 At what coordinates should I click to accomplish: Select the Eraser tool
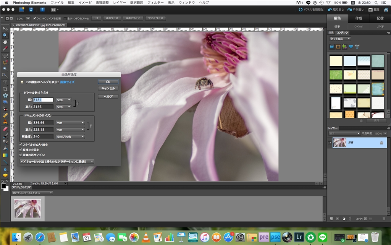tap(5, 129)
